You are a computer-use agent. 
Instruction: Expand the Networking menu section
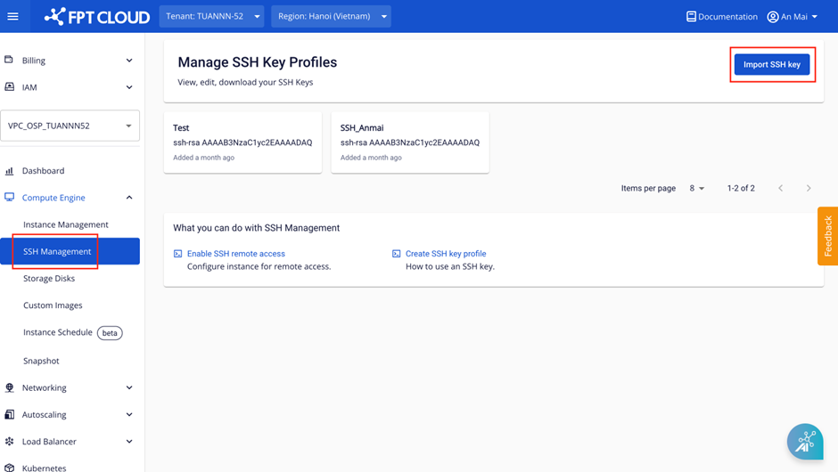(x=129, y=388)
